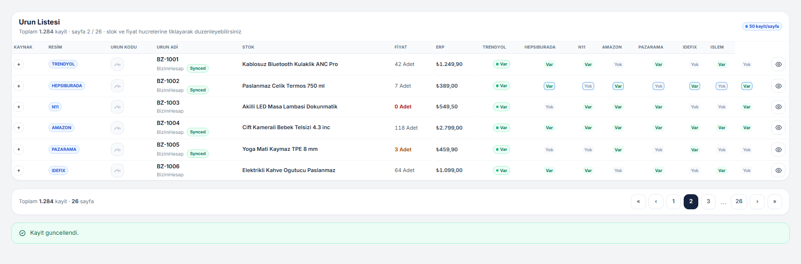801x264 pixels.
Task: Toggle Yok pill under Islem header, BZ-1002 row
Action: tap(722, 86)
